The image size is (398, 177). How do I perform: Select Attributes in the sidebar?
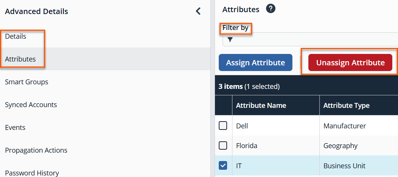[x=21, y=59]
